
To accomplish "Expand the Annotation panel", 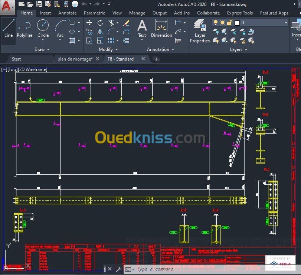I will (x=160, y=49).
